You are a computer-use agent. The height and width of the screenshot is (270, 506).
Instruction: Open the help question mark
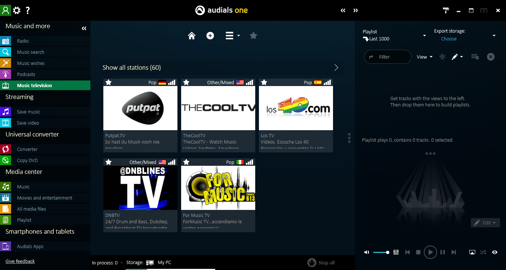(27, 10)
